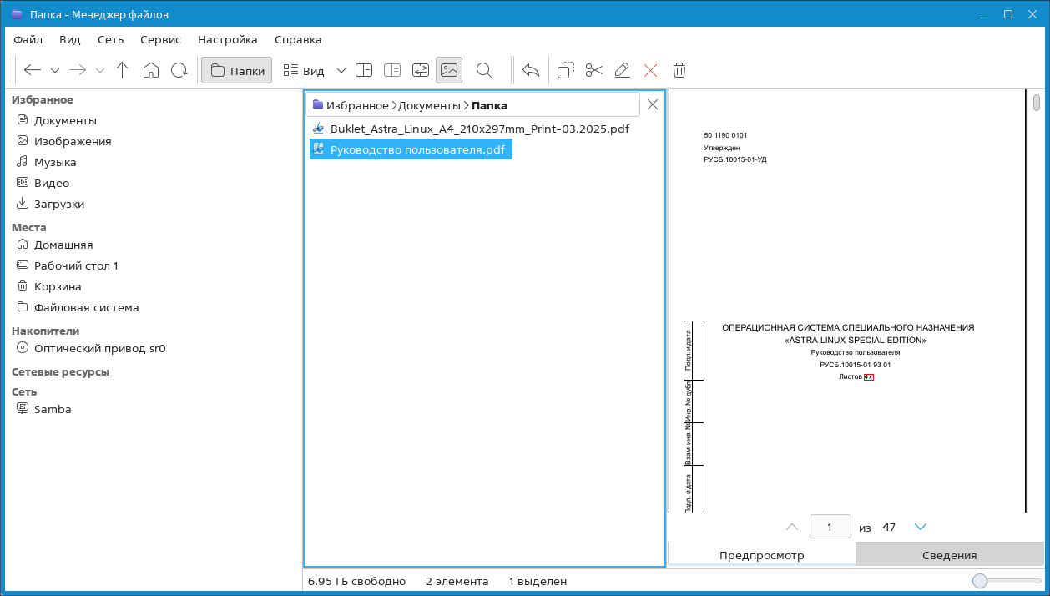Go to next PDF preview page
Image resolution: width=1050 pixels, height=596 pixels.
point(921,527)
